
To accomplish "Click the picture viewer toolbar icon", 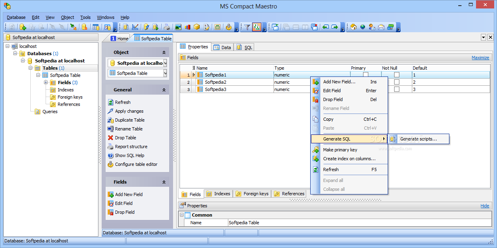I will [x=178, y=27].
